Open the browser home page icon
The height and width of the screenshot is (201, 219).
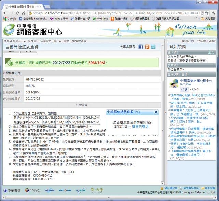tap(24, 13)
